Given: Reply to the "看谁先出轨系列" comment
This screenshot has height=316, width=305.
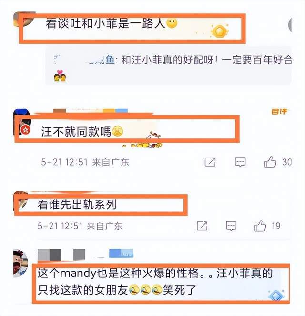Looking at the screenshot, I should pyautogui.click(x=231, y=226).
